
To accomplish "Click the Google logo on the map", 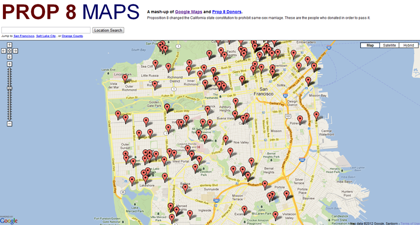I will (9, 221).
